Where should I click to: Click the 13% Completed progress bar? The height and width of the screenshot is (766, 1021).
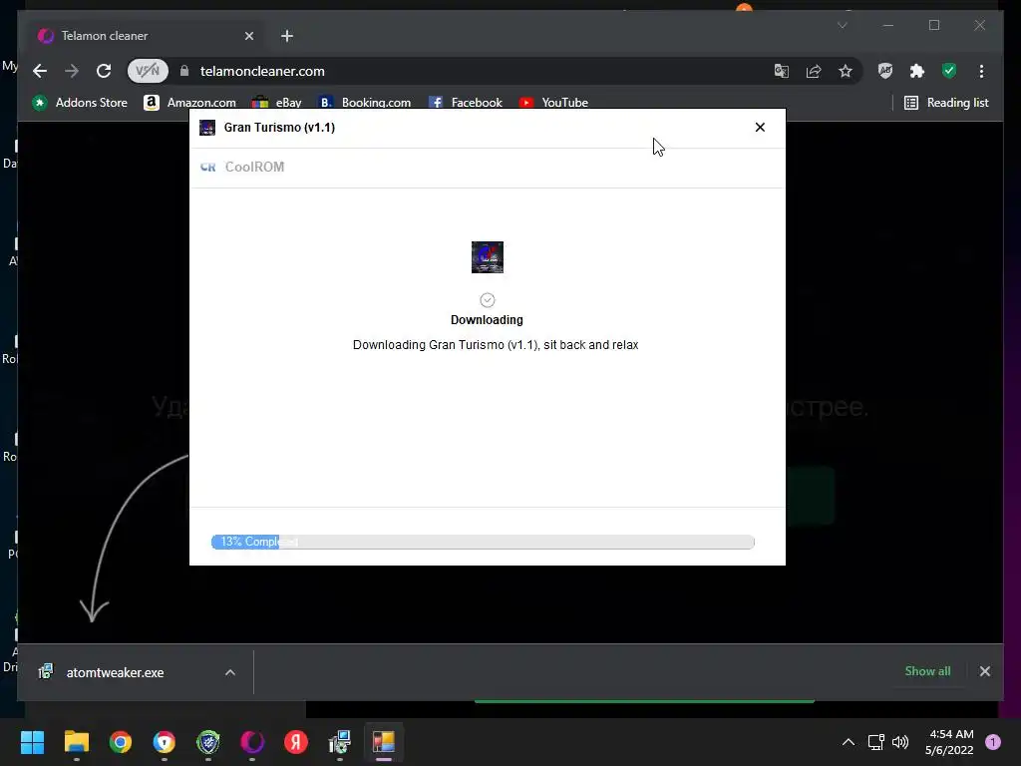point(484,542)
